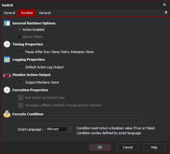The height and width of the screenshot is (154, 170).
Task: Click the General Runtime Options checklist icon
Action: coord(7,23)
